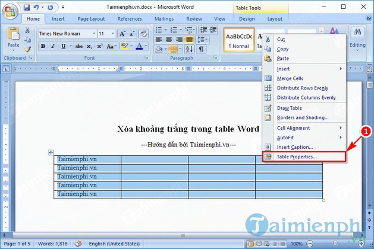Open font name dropdown
Screen dimensions: 374x249
[94, 34]
